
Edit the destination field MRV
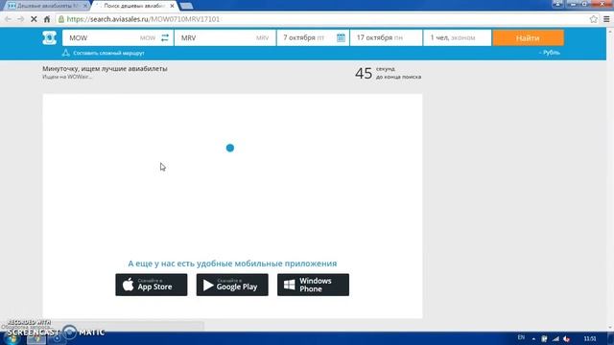(225, 38)
